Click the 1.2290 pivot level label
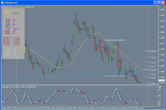The height and width of the screenshot is (110, 166). (x=152, y=74)
